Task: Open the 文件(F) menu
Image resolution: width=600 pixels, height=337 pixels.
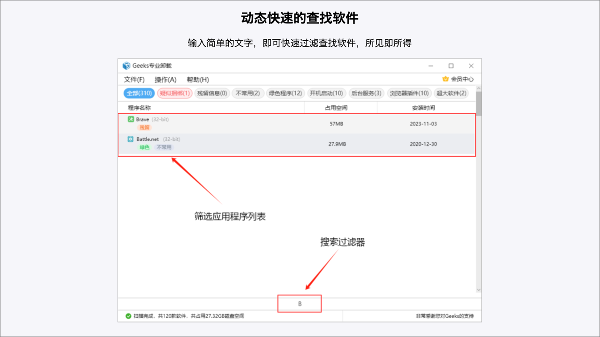Action: 134,80
